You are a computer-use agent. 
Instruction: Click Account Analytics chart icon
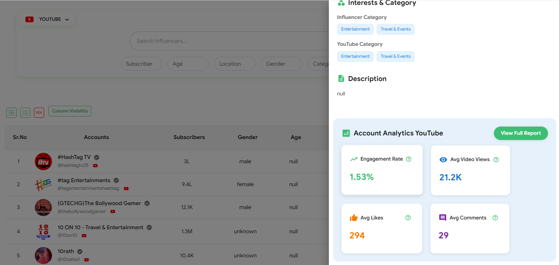click(x=346, y=133)
